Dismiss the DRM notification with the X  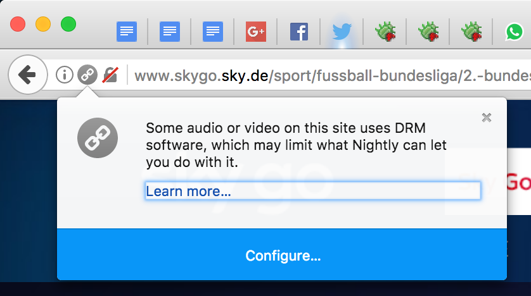pos(487,117)
